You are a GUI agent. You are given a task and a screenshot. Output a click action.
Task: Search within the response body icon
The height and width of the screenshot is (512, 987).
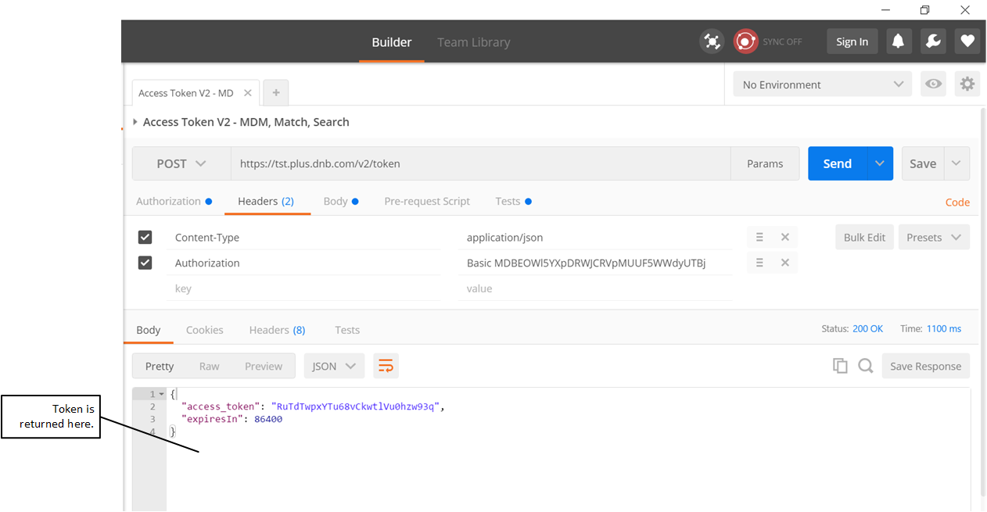(866, 366)
